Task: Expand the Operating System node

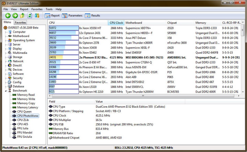Action: [x=6, y=40]
